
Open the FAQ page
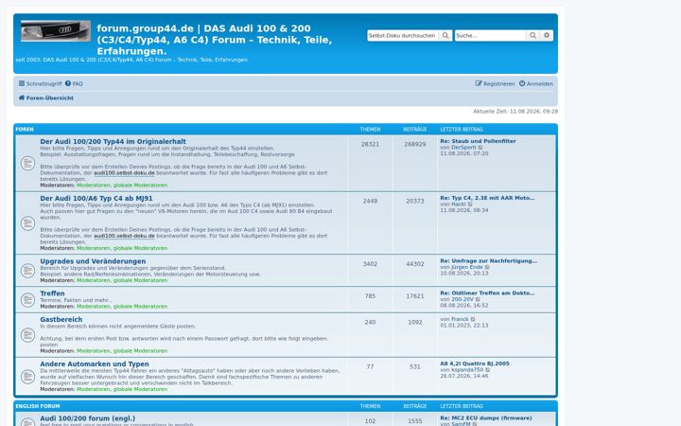(x=74, y=83)
